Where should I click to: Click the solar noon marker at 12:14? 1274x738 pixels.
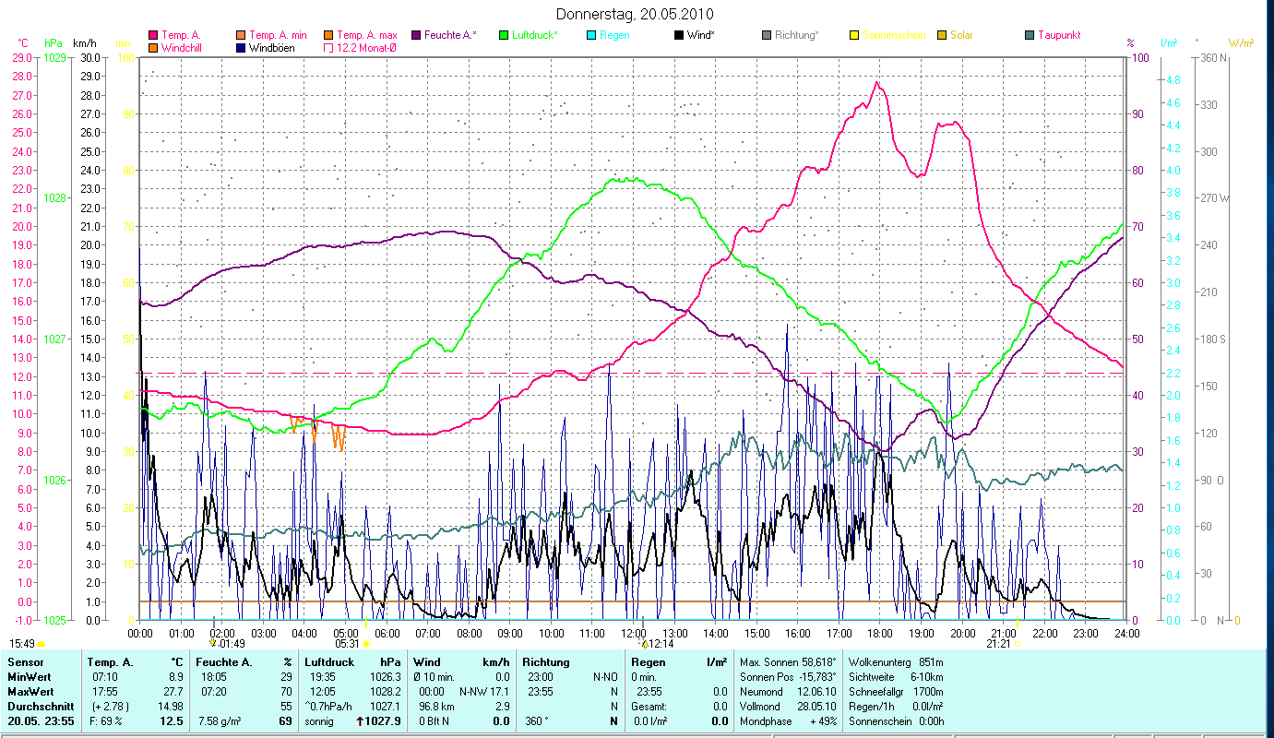646,644
